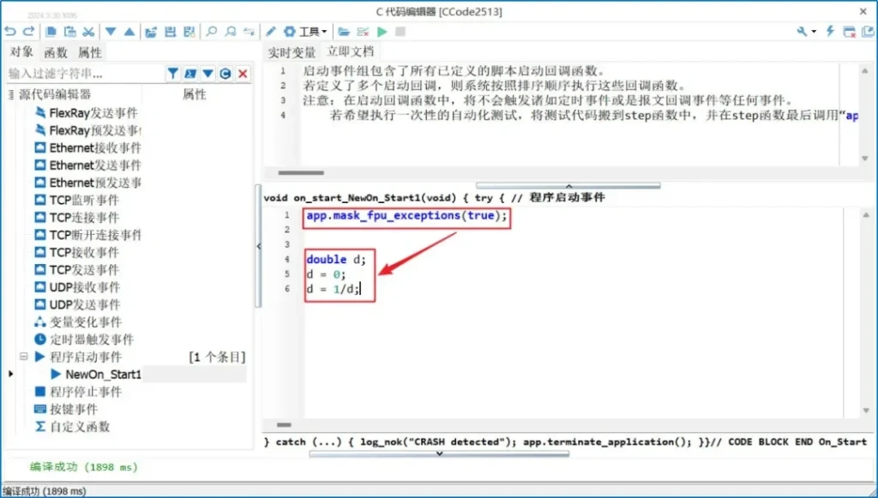The height and width of the screenshot is (498, 878).
Task: Collapse the 程序启动事件 tree node
Action: tap(24, 357)
